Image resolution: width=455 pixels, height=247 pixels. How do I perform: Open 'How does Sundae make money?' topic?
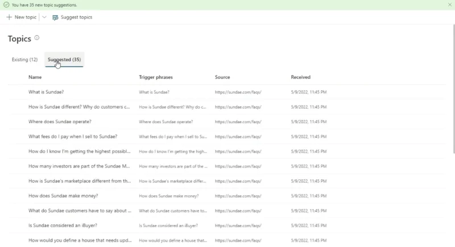point(63,196)
